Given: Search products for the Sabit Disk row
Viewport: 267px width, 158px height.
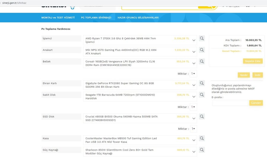Looking at the screenshot, I should (202, 95).
